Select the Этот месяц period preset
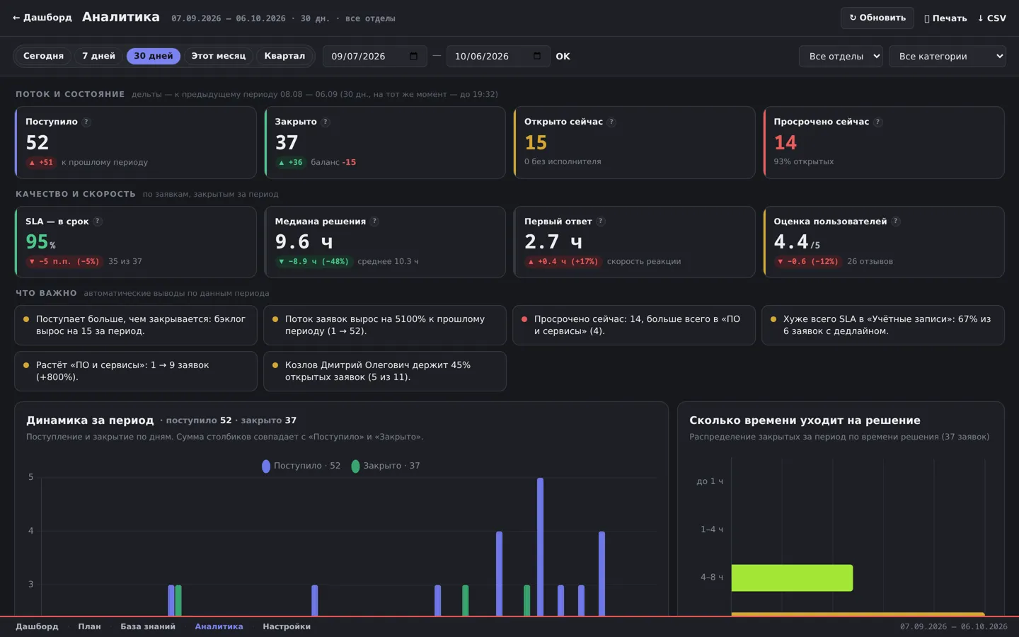This screenshot has width=1019, height=637. pyautogui.click(x=218, y=56)
